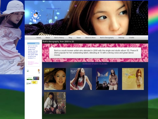The height and width of the screenshot is (119, 158).
Task: Click the BoA photo with white hat
Action: [x=12, y=37]
